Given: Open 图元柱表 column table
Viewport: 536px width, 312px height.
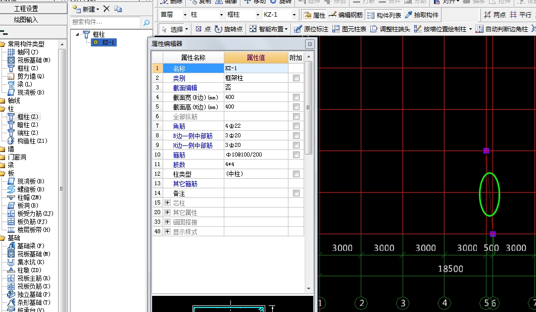Looking at the screenshot, I should [349, 29].
